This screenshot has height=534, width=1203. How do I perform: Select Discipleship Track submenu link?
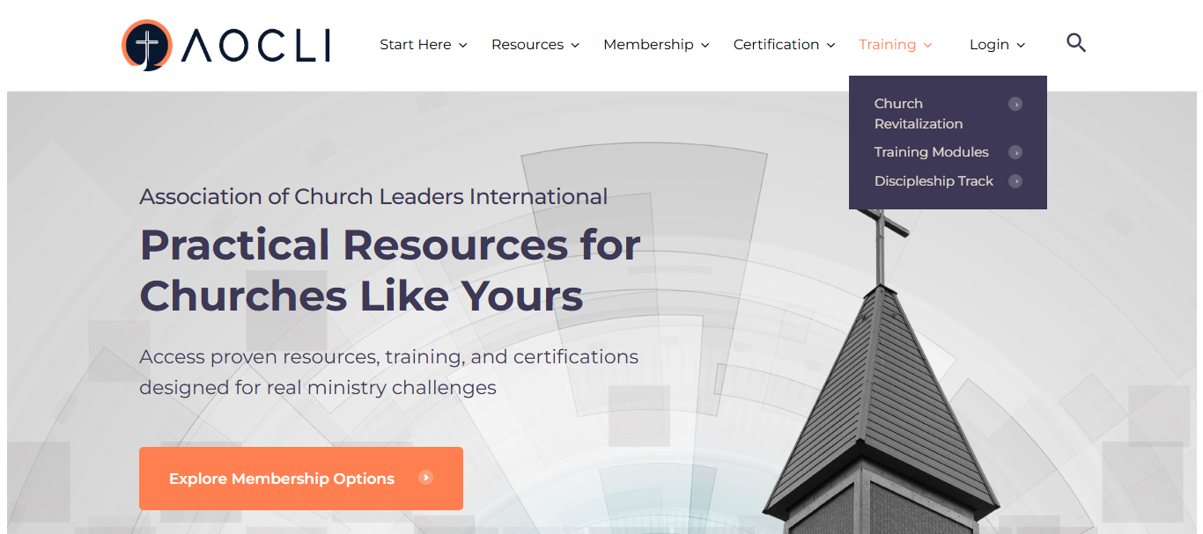coord(934,181)
